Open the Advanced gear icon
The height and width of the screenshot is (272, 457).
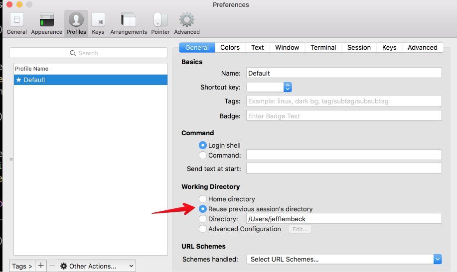pos(187,20)
